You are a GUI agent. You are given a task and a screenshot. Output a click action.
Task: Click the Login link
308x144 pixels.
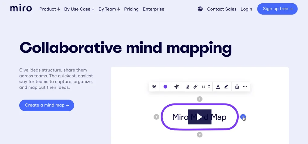coord(246,9)
